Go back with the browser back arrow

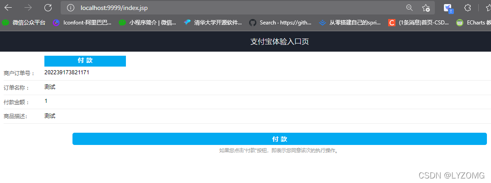pyautogui.click(x=8, y=8)
